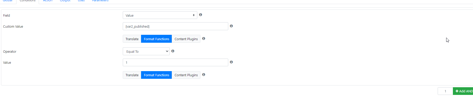This screenshot has width=473, height=99.
Task: Switch to the Parameters tab
Action: tap(100, 1)
